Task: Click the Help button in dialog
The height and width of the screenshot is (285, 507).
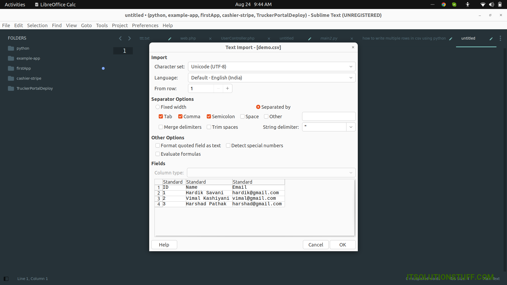Action: (x=164, y=245)
